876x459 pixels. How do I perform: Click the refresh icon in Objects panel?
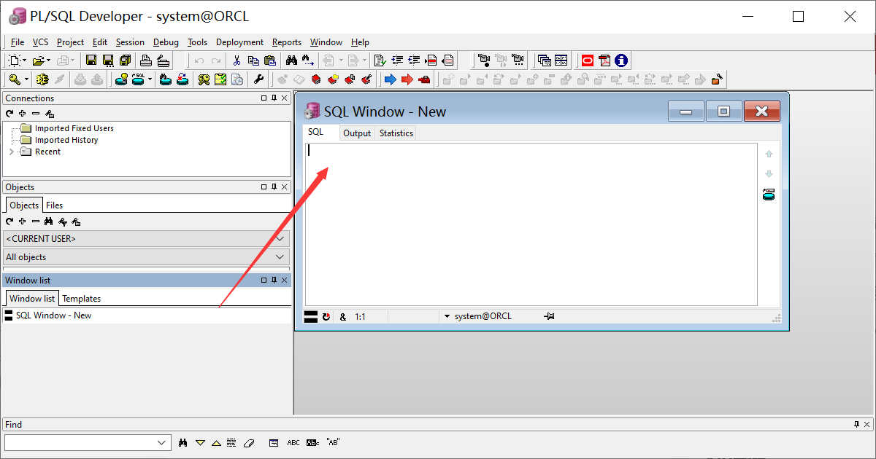coord(9,221)
